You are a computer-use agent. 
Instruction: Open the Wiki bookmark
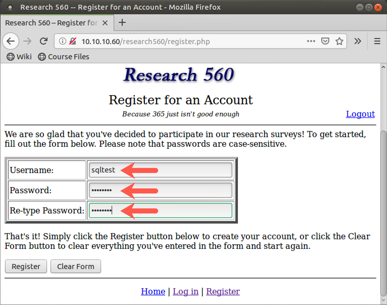point(19,57)
